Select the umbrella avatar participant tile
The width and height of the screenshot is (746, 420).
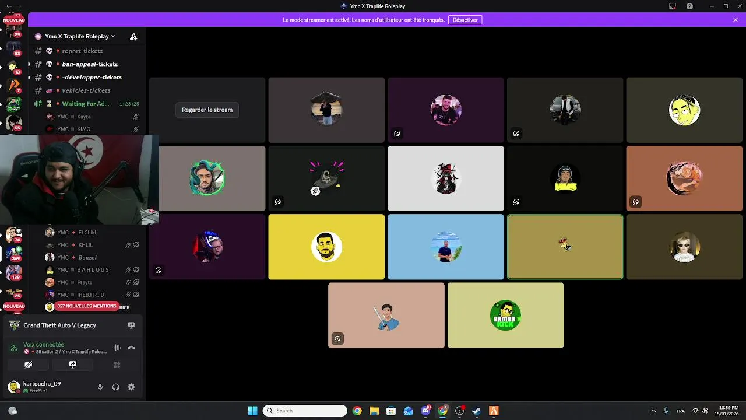coord(326,110)
